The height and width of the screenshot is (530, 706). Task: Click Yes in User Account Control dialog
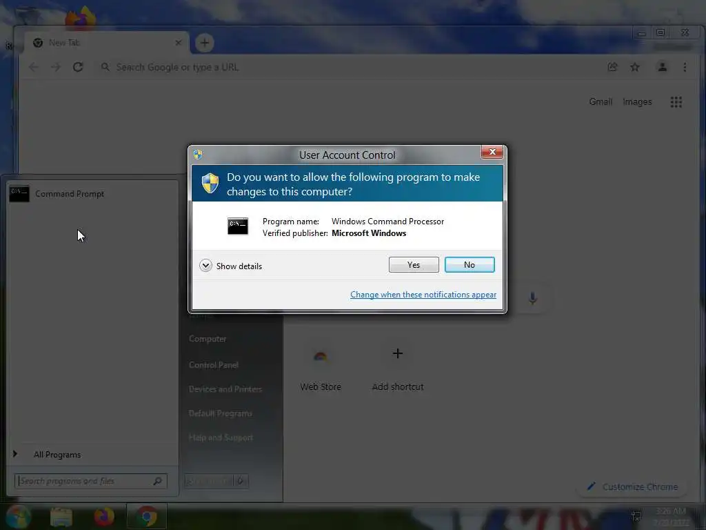click(x=414, y=265)
